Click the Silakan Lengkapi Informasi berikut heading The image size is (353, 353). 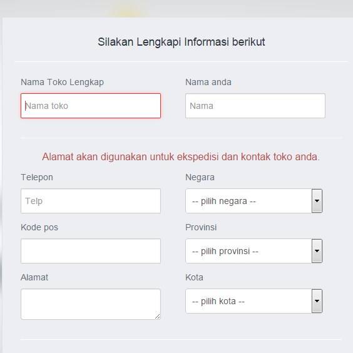[182, 42]
